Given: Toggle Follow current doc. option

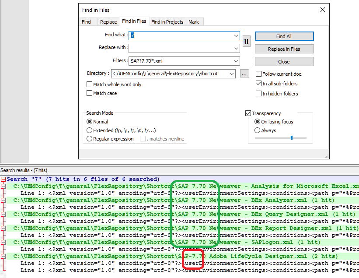Looking at the screenshot, I should [258, 74].
